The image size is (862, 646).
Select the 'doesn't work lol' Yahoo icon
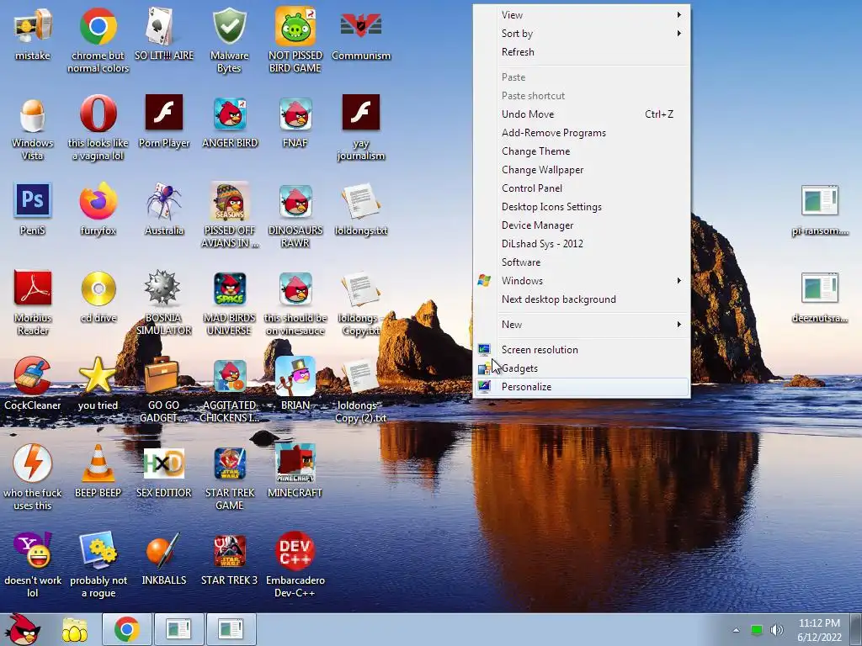[x=33, y=564]
